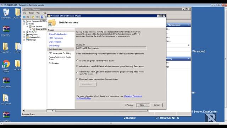Expand the Storage tree node

click(x=24, y=40)
